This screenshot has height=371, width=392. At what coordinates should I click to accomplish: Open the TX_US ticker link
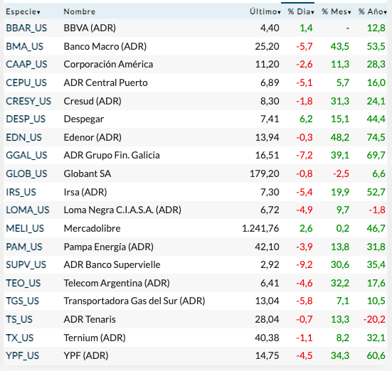[x=19, y=338]
